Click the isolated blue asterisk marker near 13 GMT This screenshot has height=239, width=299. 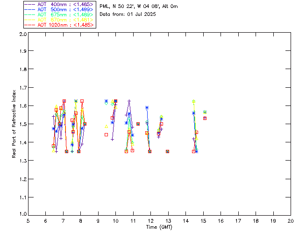tap(167, 151)
